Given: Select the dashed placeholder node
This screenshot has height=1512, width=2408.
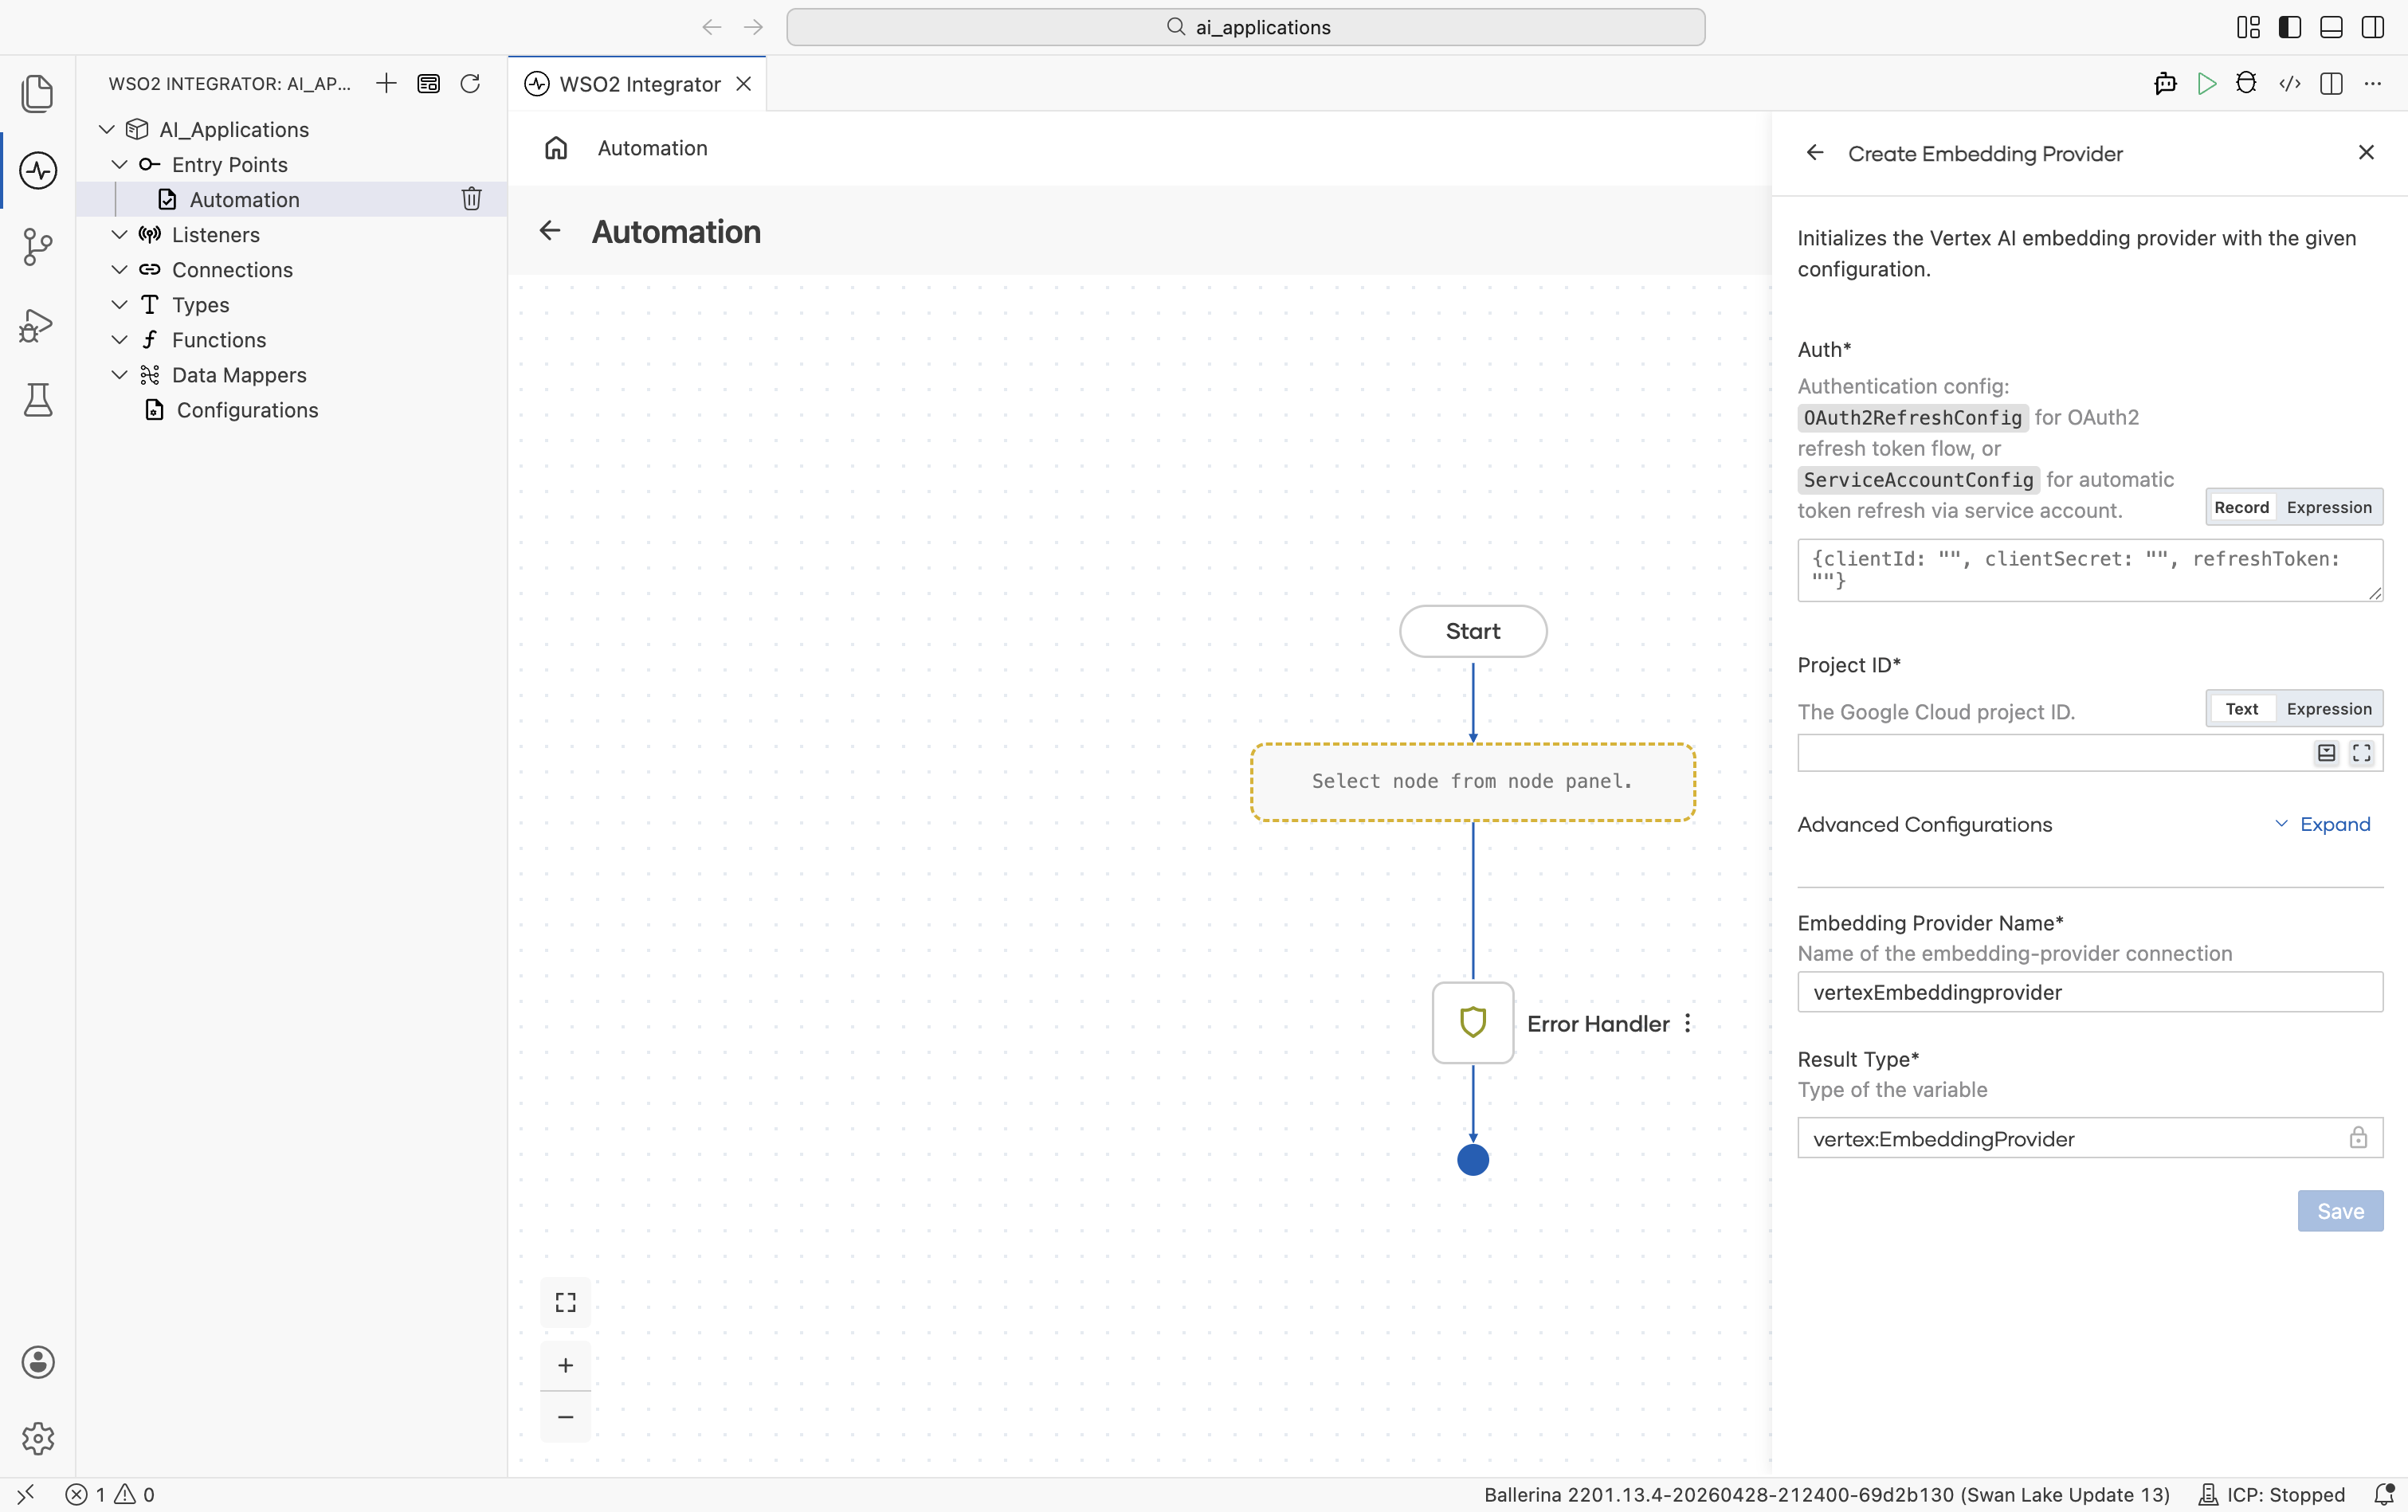Looking at the screenshot, I should pos(1473,782).
